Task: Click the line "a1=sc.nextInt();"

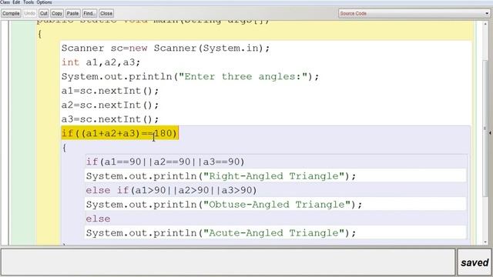Action: (110, 91)
